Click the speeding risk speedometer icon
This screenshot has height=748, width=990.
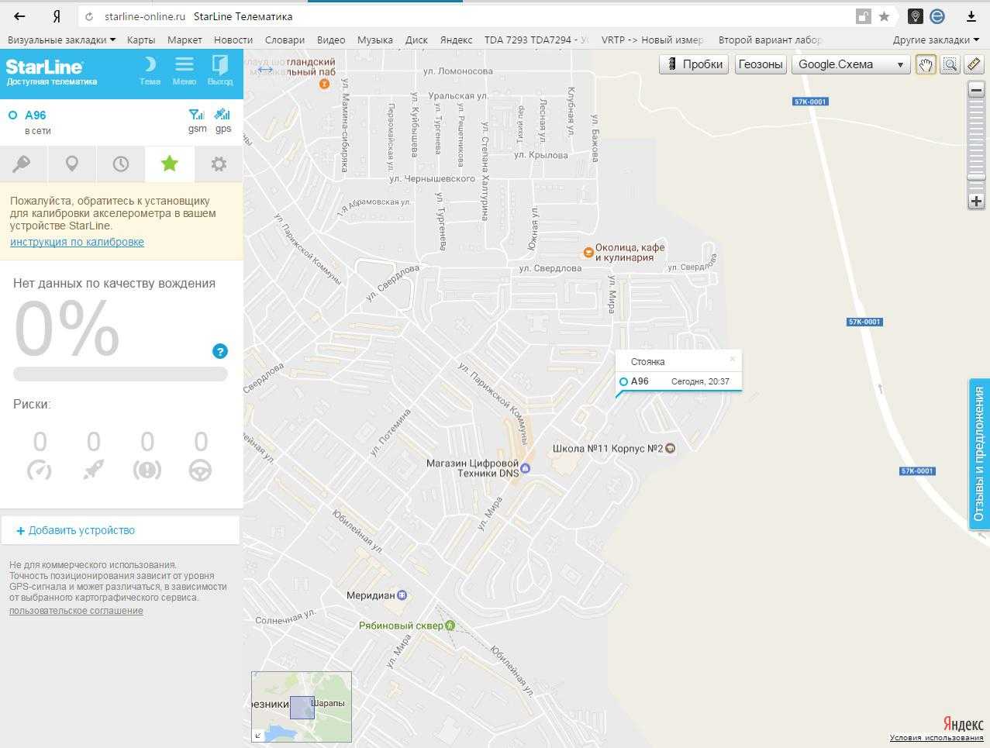[x=40, y=470]
